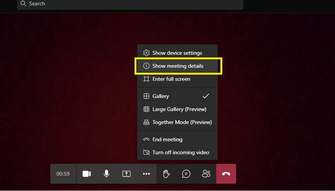Screen dimensions: 335x191
Task: Choose End meeting from menu
Action: tap(177, 140)
